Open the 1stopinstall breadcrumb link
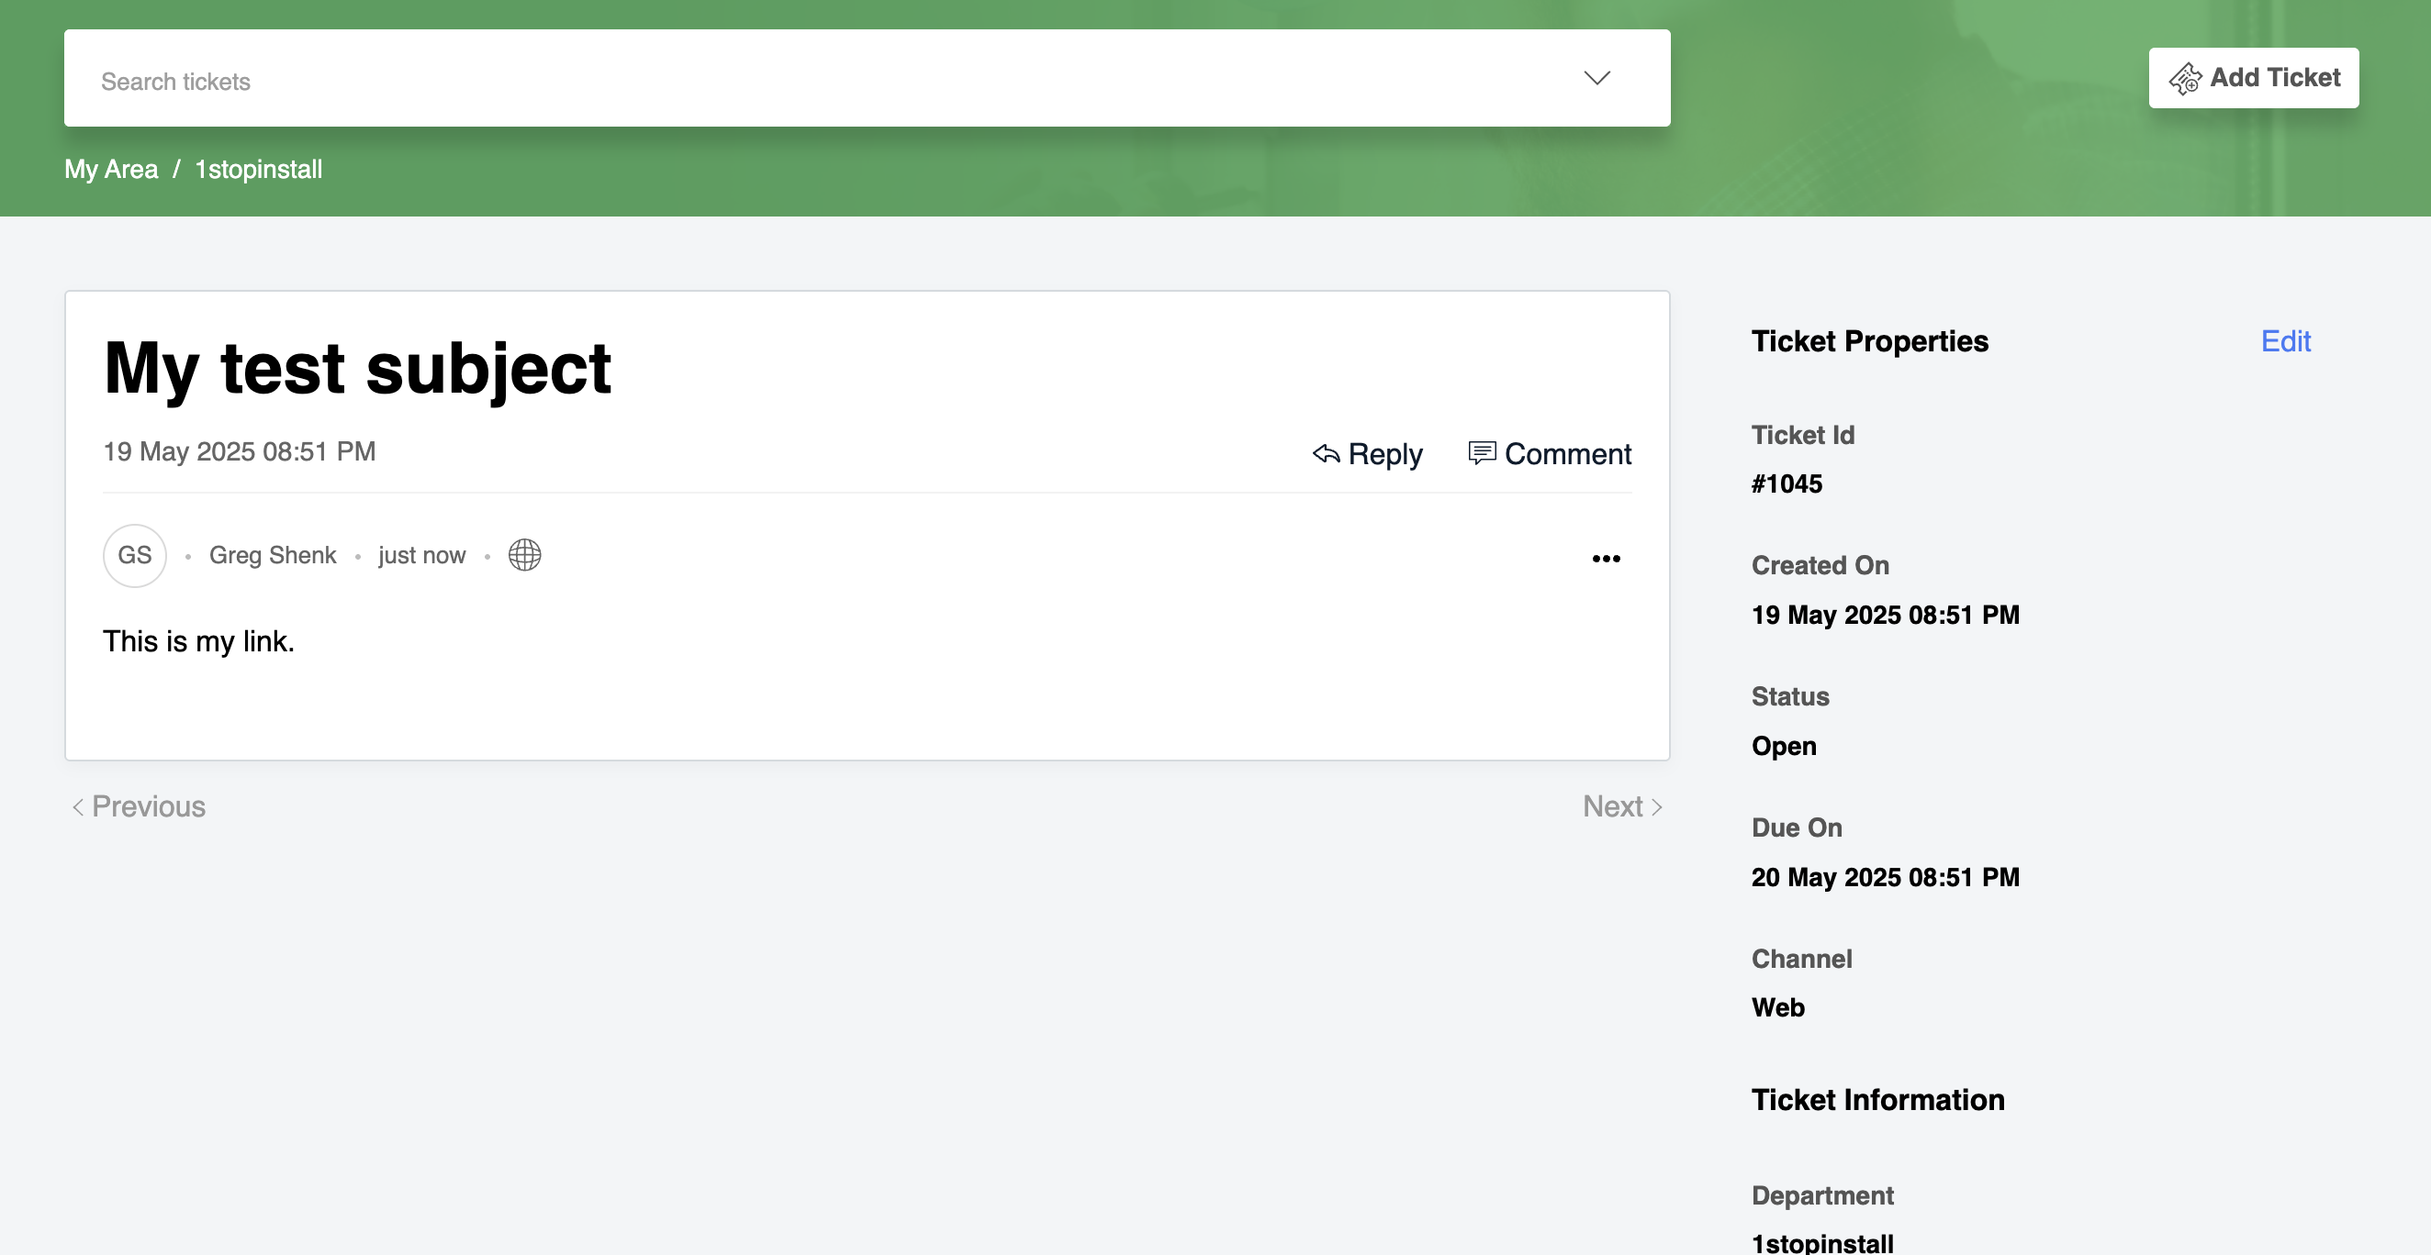The width and height of the screenshot is (2431, 1255). 259,170
